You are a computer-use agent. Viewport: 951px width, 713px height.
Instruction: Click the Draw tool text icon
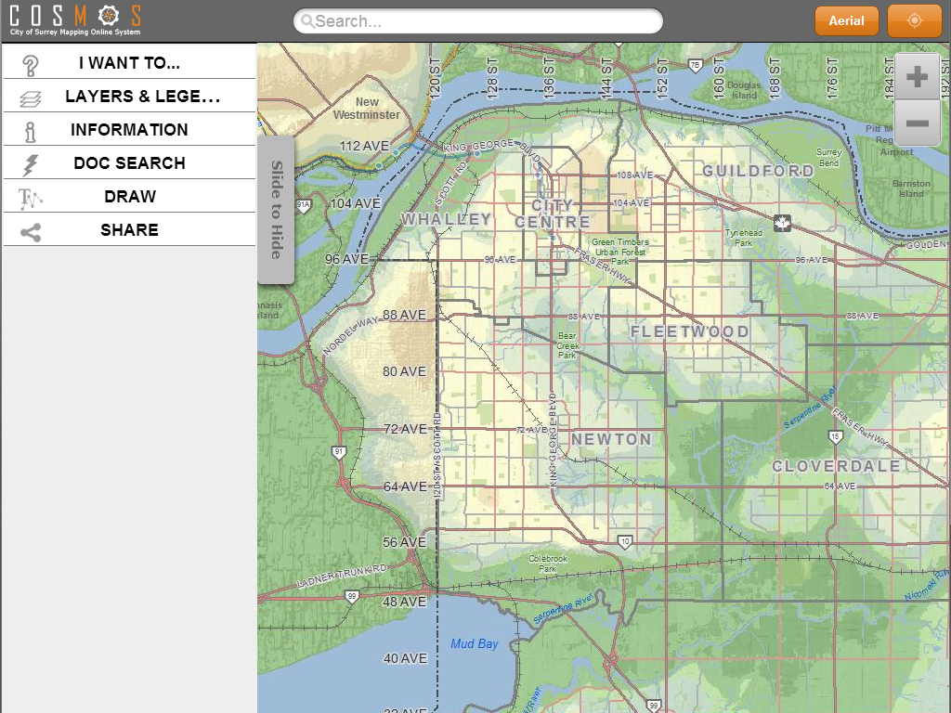click(x=31, y=198)
